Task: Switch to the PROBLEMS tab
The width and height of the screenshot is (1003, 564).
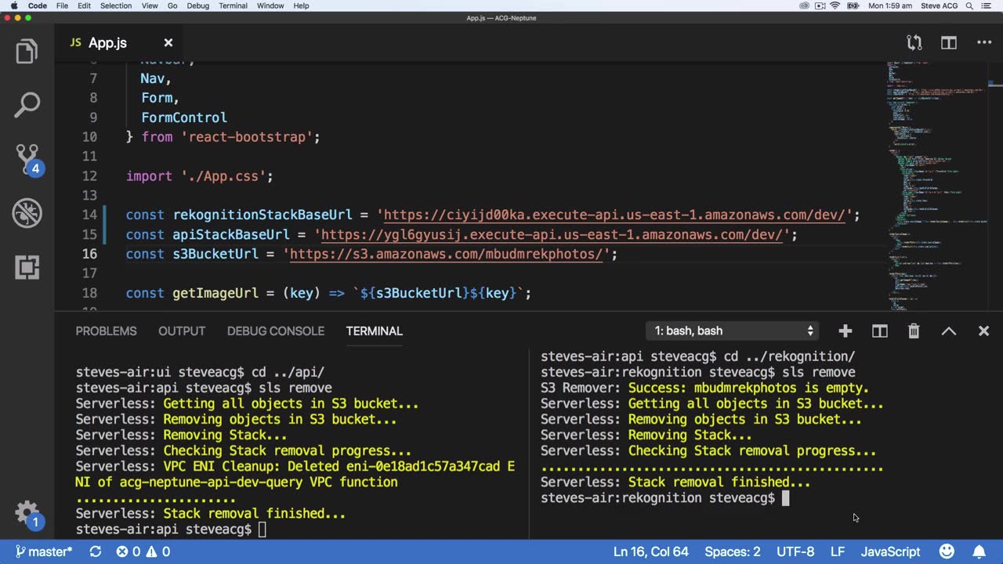Action: (106, 331)
